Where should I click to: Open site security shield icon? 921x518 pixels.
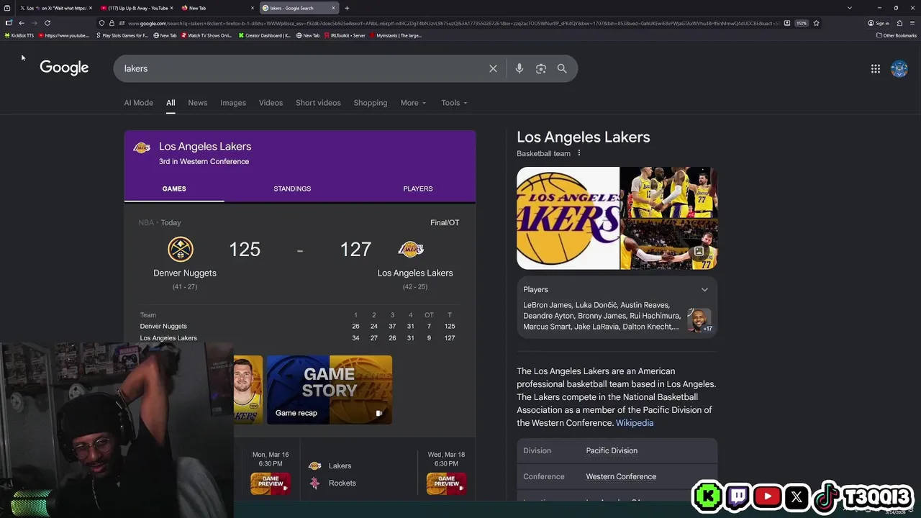click(x=102, y=23)
